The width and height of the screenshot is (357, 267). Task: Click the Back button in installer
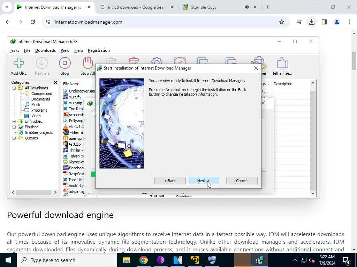[170, 181]
